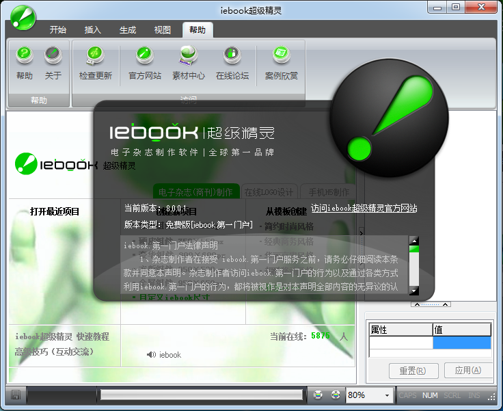Visit iebook超级精灵 official website link
503x411 pixels.
pos(364,208)
